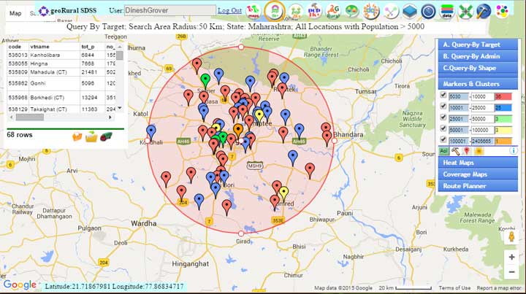Click the Google logo

point(20,285)
